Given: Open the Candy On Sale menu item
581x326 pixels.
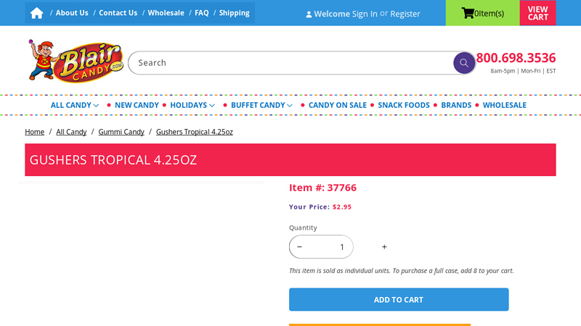Looking at the screenshot, I should tap(338, 105).
